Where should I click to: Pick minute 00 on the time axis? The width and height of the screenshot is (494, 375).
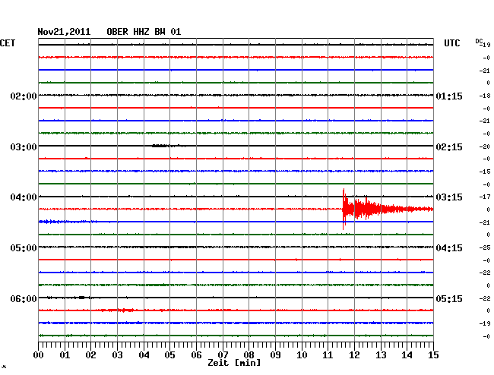pos(39,355)
